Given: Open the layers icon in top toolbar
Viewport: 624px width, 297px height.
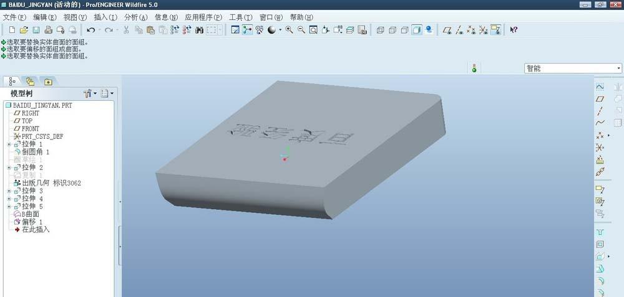Looking at the screenshot, I should pos(349,30).
